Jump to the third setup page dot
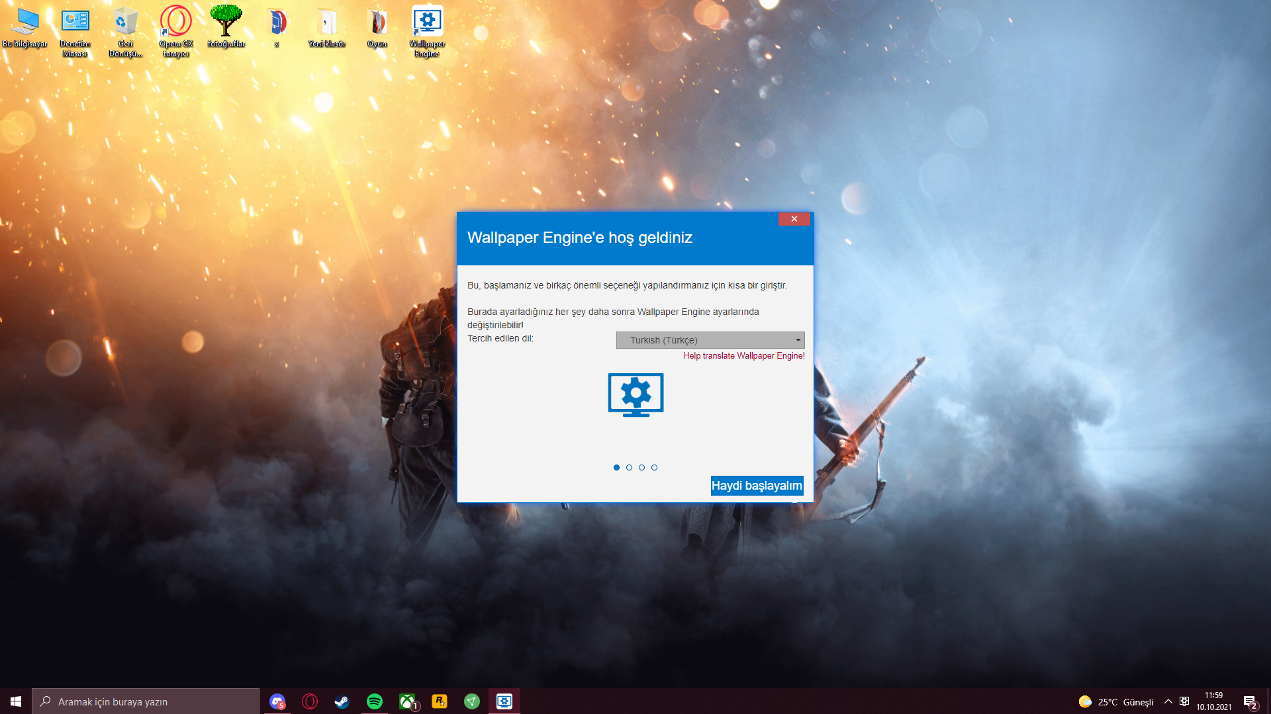This screenshot has width=1271, height=714. pyautogui.click(x=641, y=468)
